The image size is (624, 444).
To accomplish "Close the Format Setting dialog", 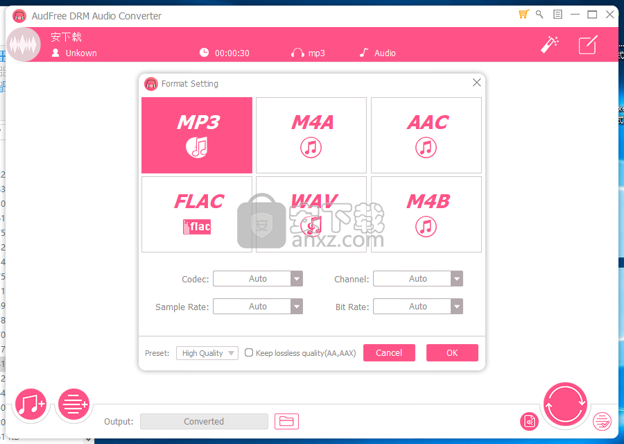I will (x=477, y=83).
